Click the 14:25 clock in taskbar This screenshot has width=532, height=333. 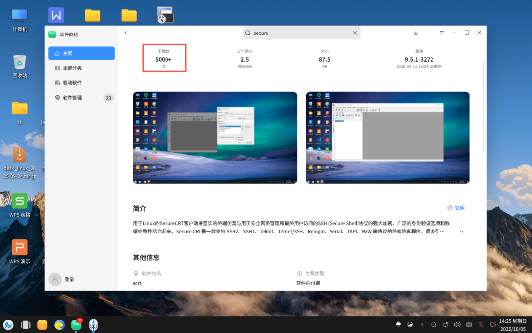(513, 325)
